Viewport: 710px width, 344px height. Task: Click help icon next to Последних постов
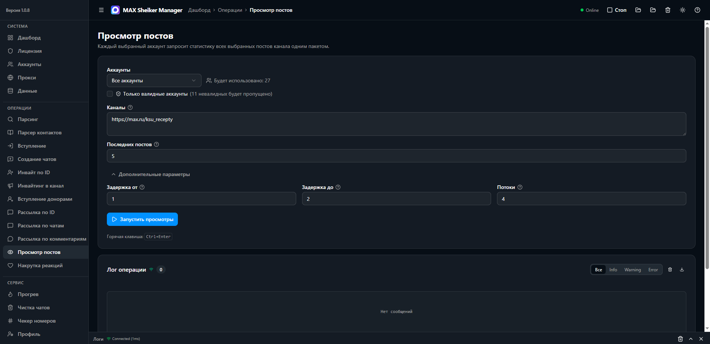[x=156, y=144]
